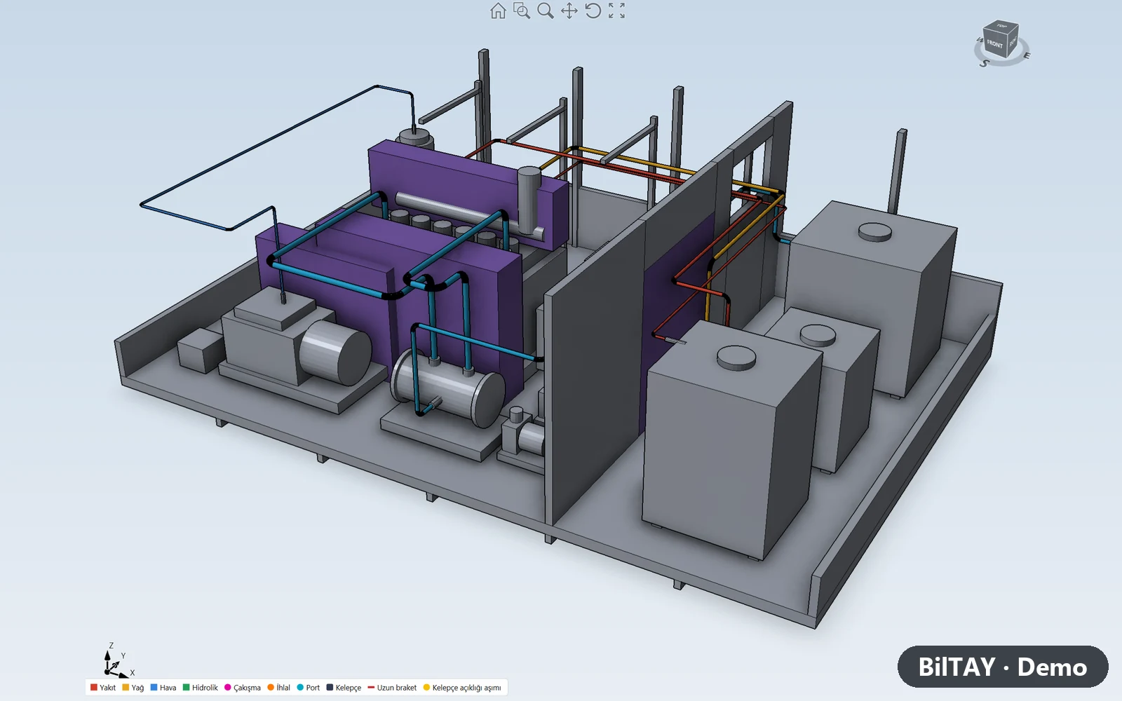This screenshot has height=701, width=1122.
Task: Click the Hidrolik legend entry
Action: pyautogui.click(x=201, y=688)
